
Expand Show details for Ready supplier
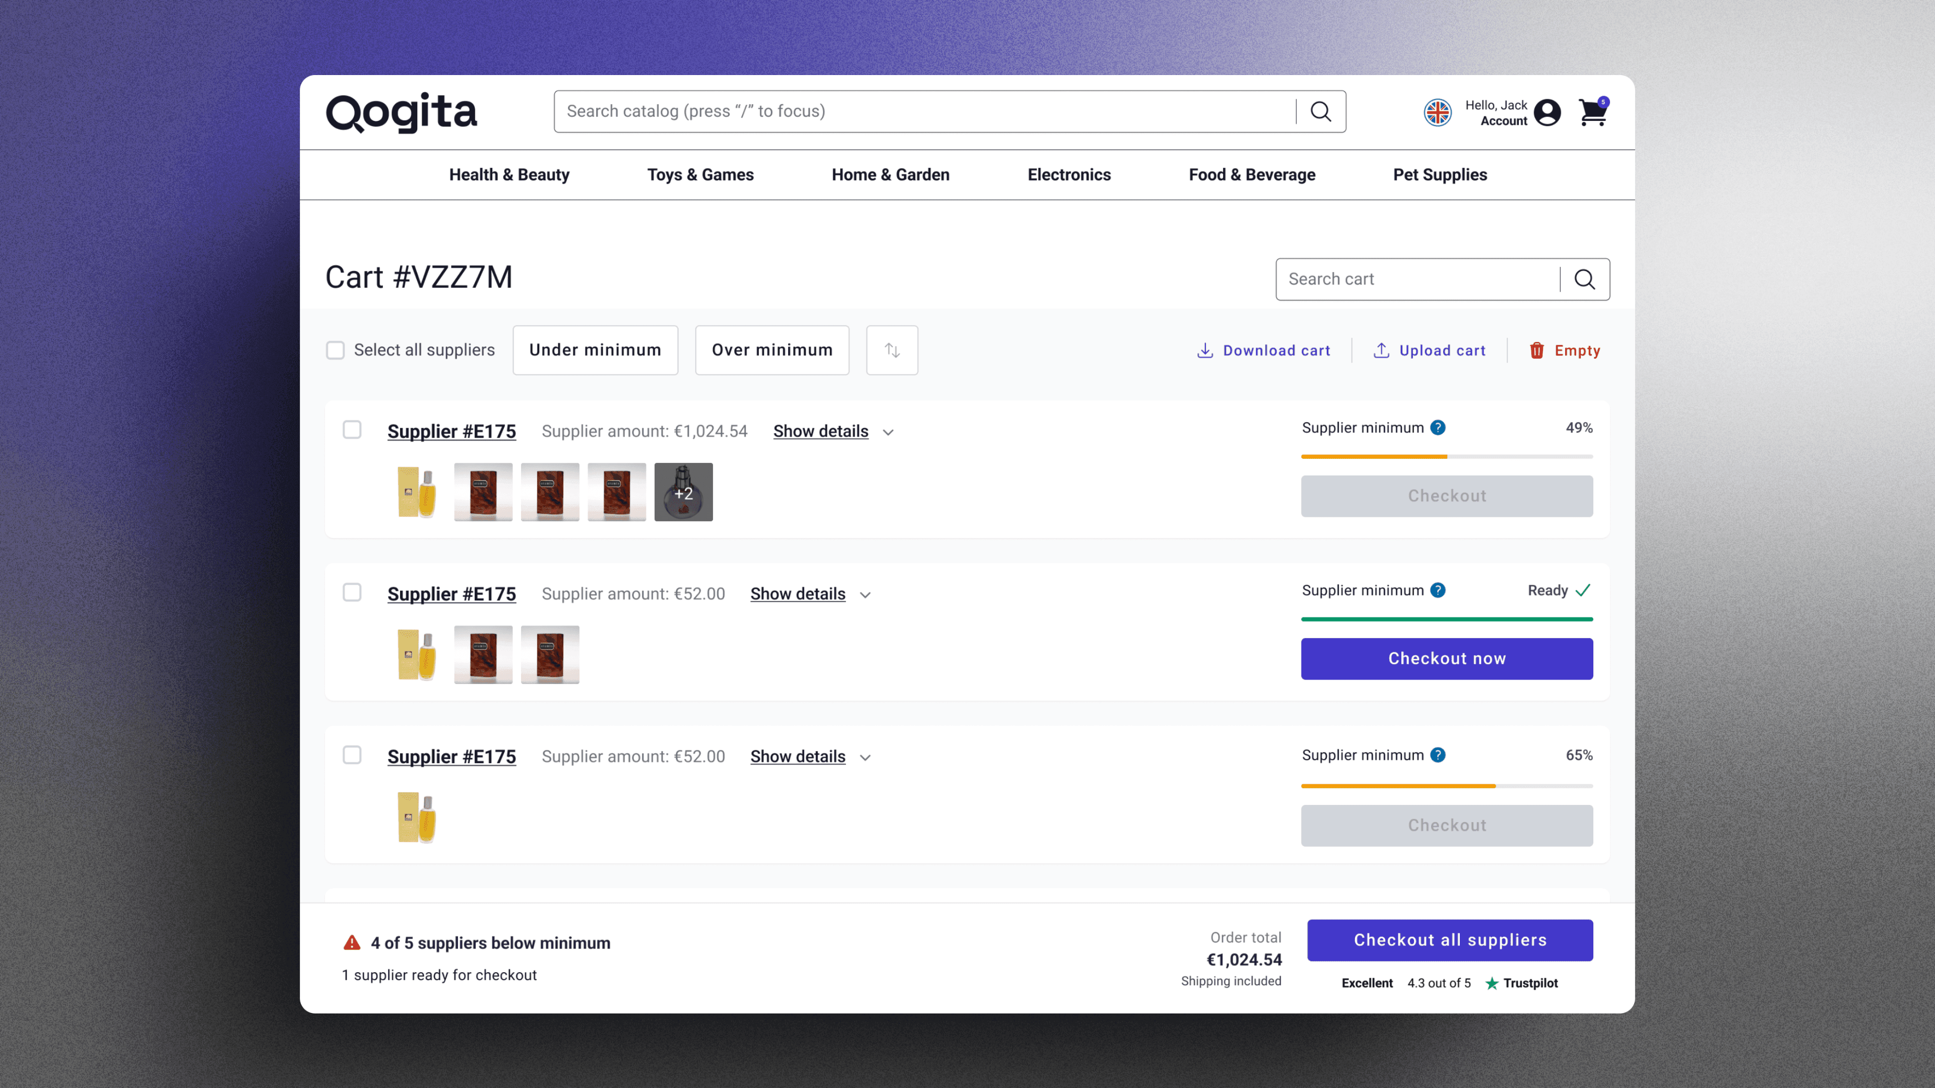pyautogui.click(x=798, y=594)
